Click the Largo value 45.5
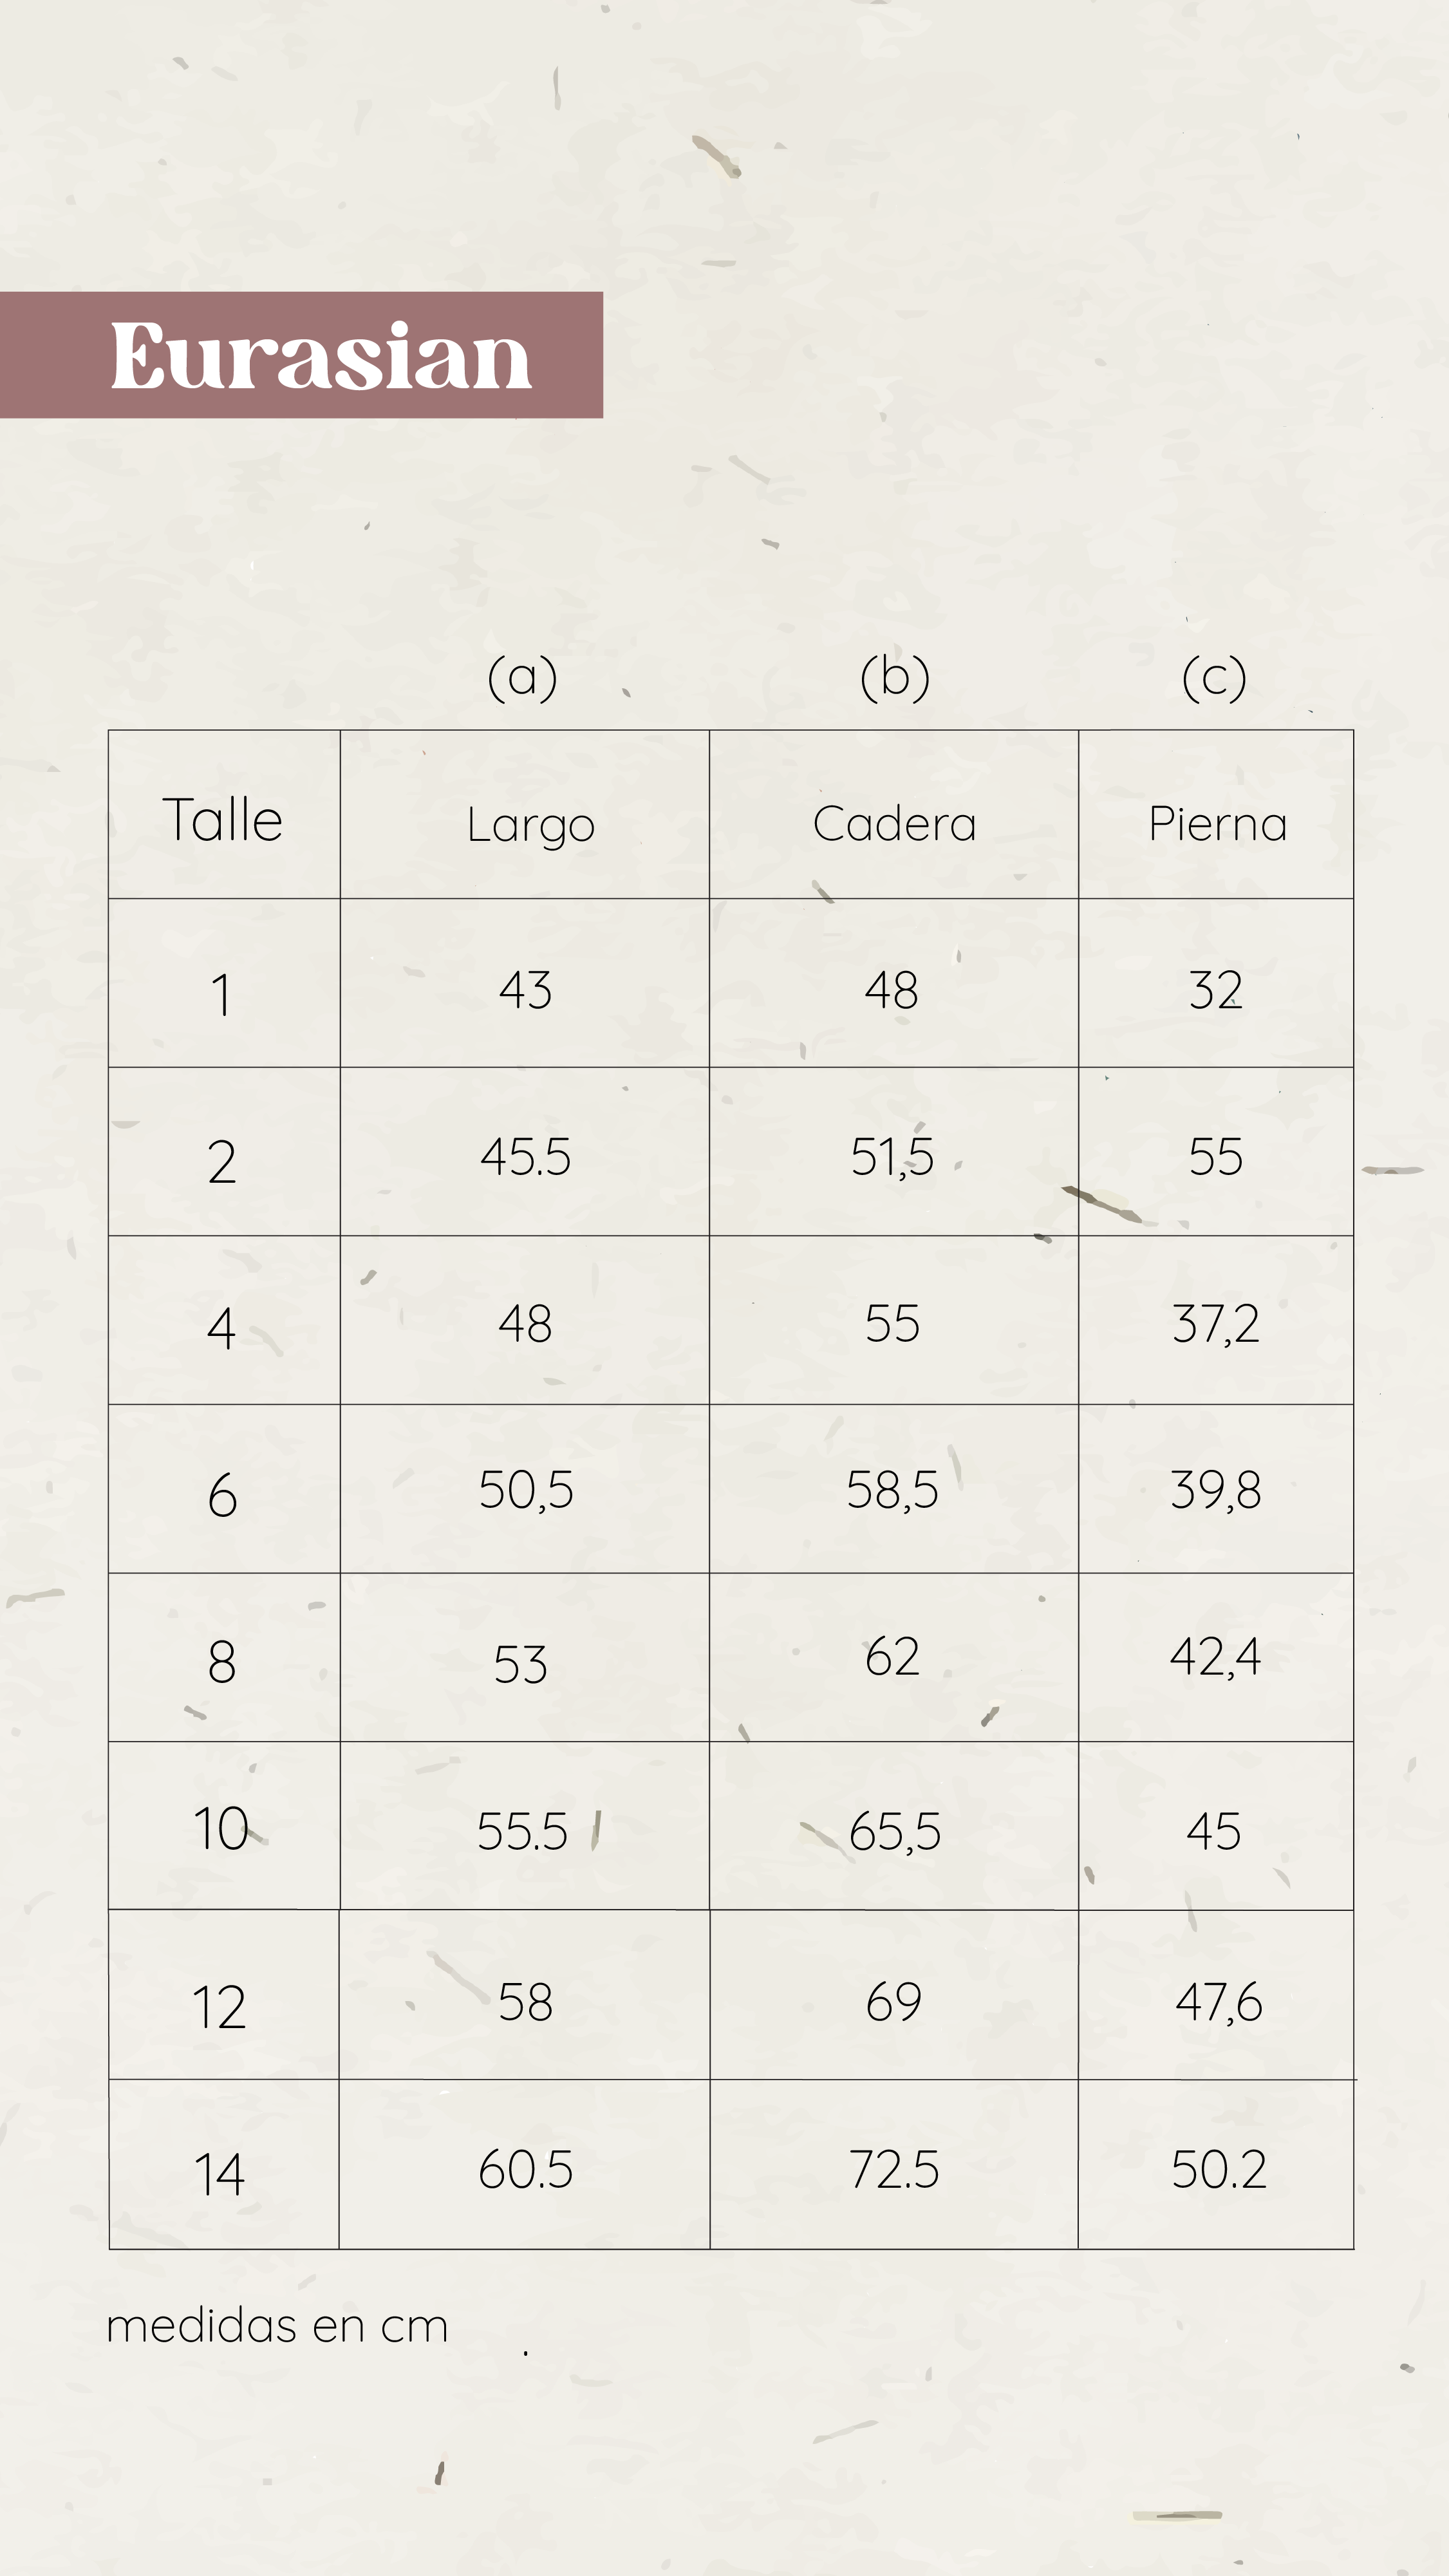 tap(525, 1157)
